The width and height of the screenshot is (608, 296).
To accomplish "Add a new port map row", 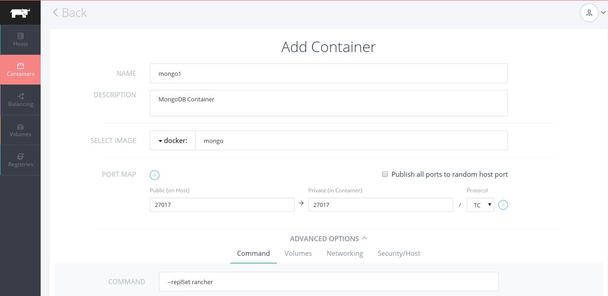I will pyautogui.click(x=154, y=175).
